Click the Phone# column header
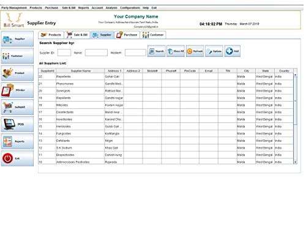Image resolution: width=306 pixels, height=235 pixels. [x=171, y=71]
